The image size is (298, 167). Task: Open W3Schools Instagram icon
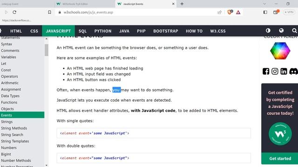(x=275, y=71)
